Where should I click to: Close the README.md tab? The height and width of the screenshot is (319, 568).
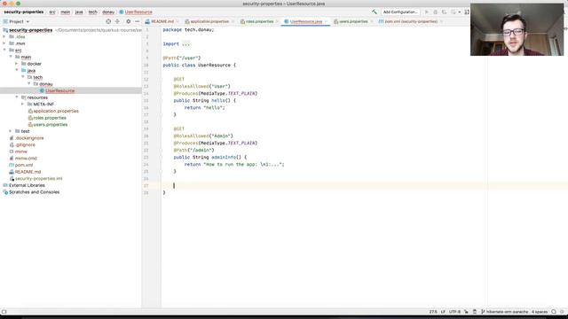click(x=177, y=21)
